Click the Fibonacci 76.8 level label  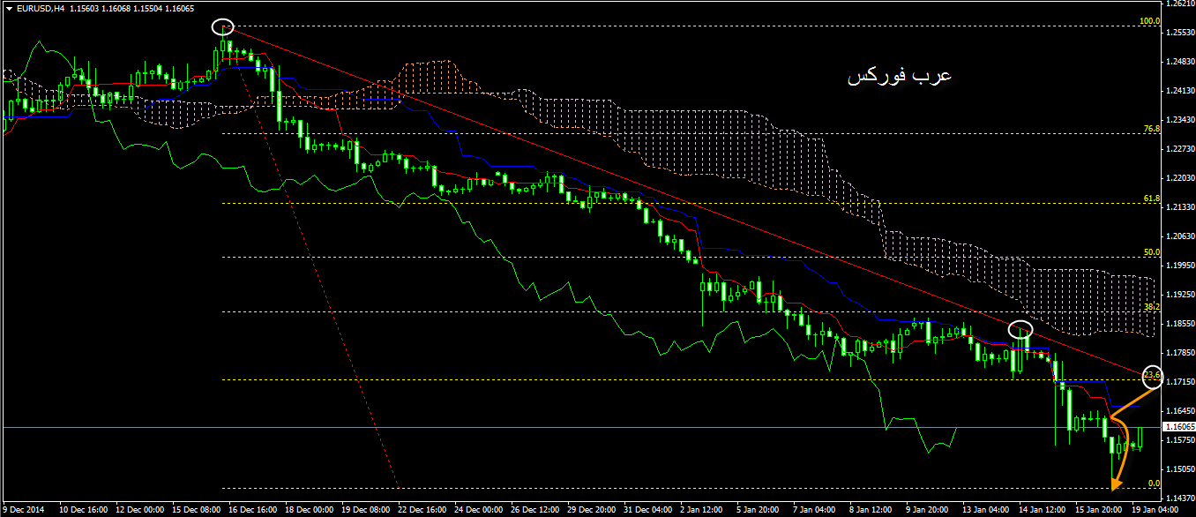click(1151, 129)
